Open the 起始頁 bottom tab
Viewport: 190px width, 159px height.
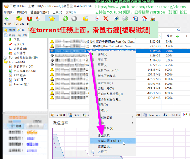click(58, 115)
